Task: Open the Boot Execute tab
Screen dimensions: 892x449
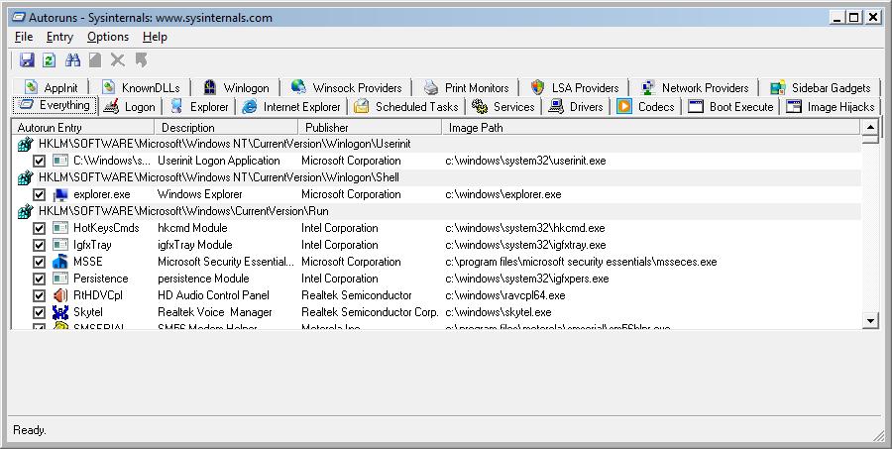Action: 731,106
